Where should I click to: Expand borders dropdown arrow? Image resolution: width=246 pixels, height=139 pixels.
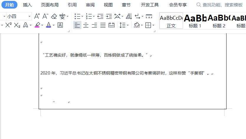coord(153,25)
